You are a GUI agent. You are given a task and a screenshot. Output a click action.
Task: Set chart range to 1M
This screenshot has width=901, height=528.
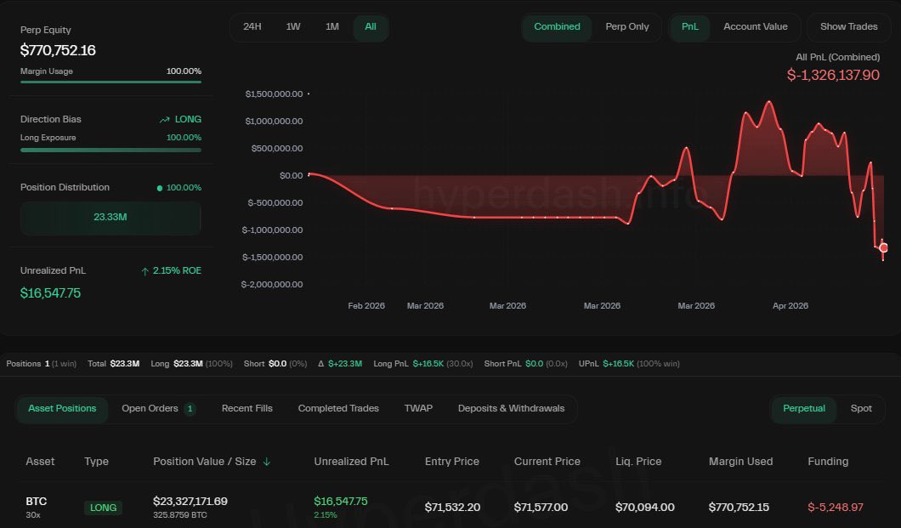pos(332,27)
